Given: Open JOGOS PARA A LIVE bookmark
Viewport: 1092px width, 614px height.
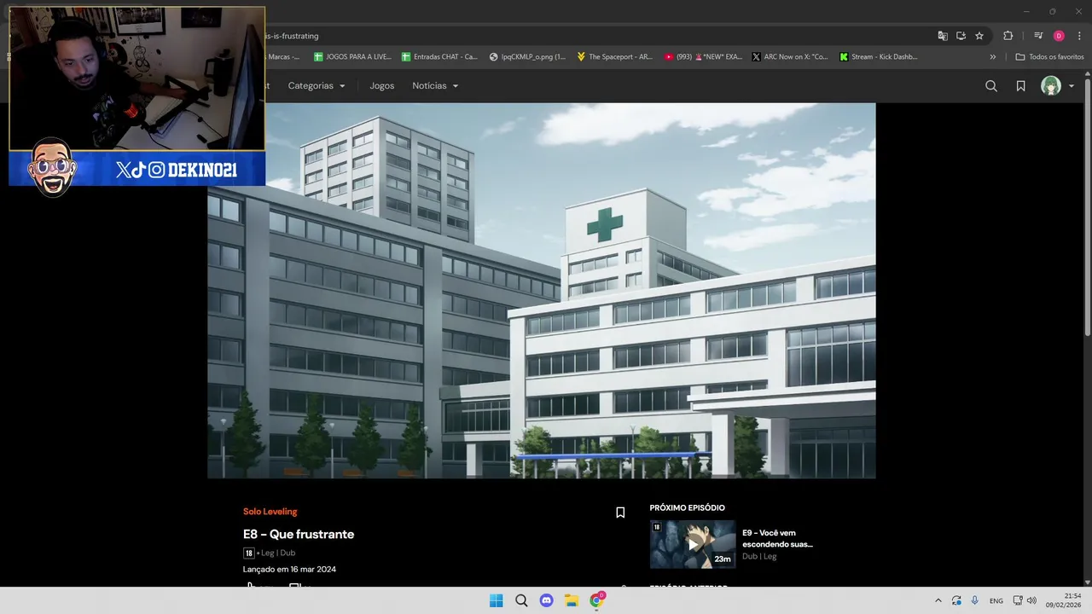Looking at the screenshot, I should pos(352,56).
